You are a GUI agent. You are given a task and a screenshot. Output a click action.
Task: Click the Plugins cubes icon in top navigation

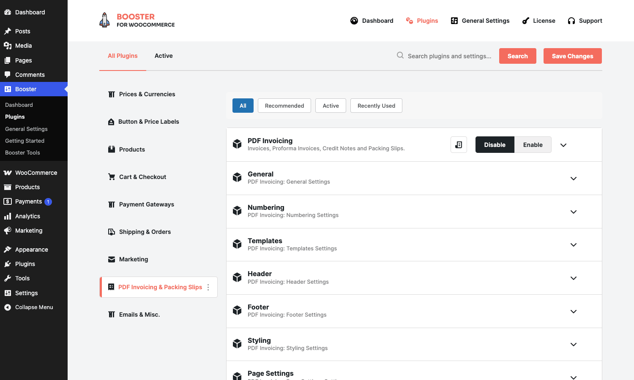pos(409,21)
